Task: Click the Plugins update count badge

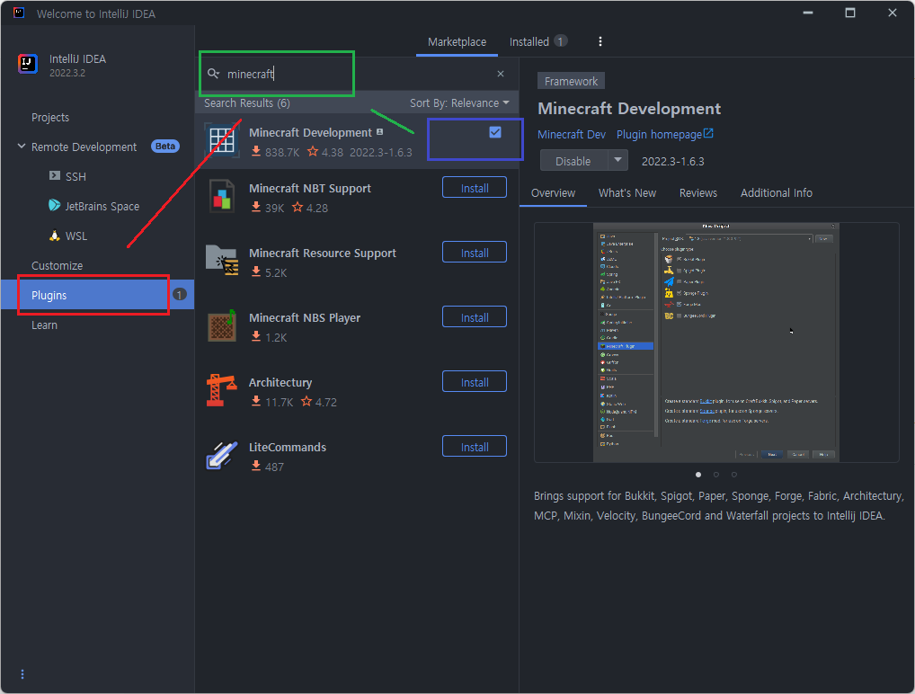Action: 180,295
